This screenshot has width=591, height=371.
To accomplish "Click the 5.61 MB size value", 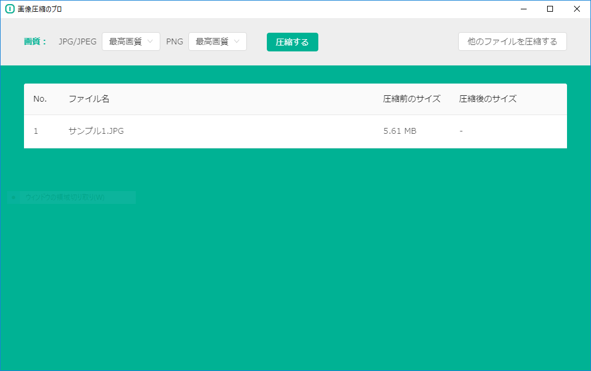I will (400, 131).
